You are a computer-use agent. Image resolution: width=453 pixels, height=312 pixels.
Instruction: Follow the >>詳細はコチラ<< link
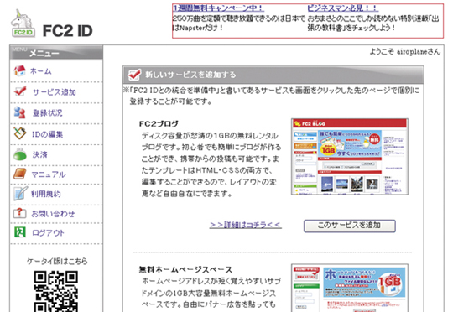246,225
